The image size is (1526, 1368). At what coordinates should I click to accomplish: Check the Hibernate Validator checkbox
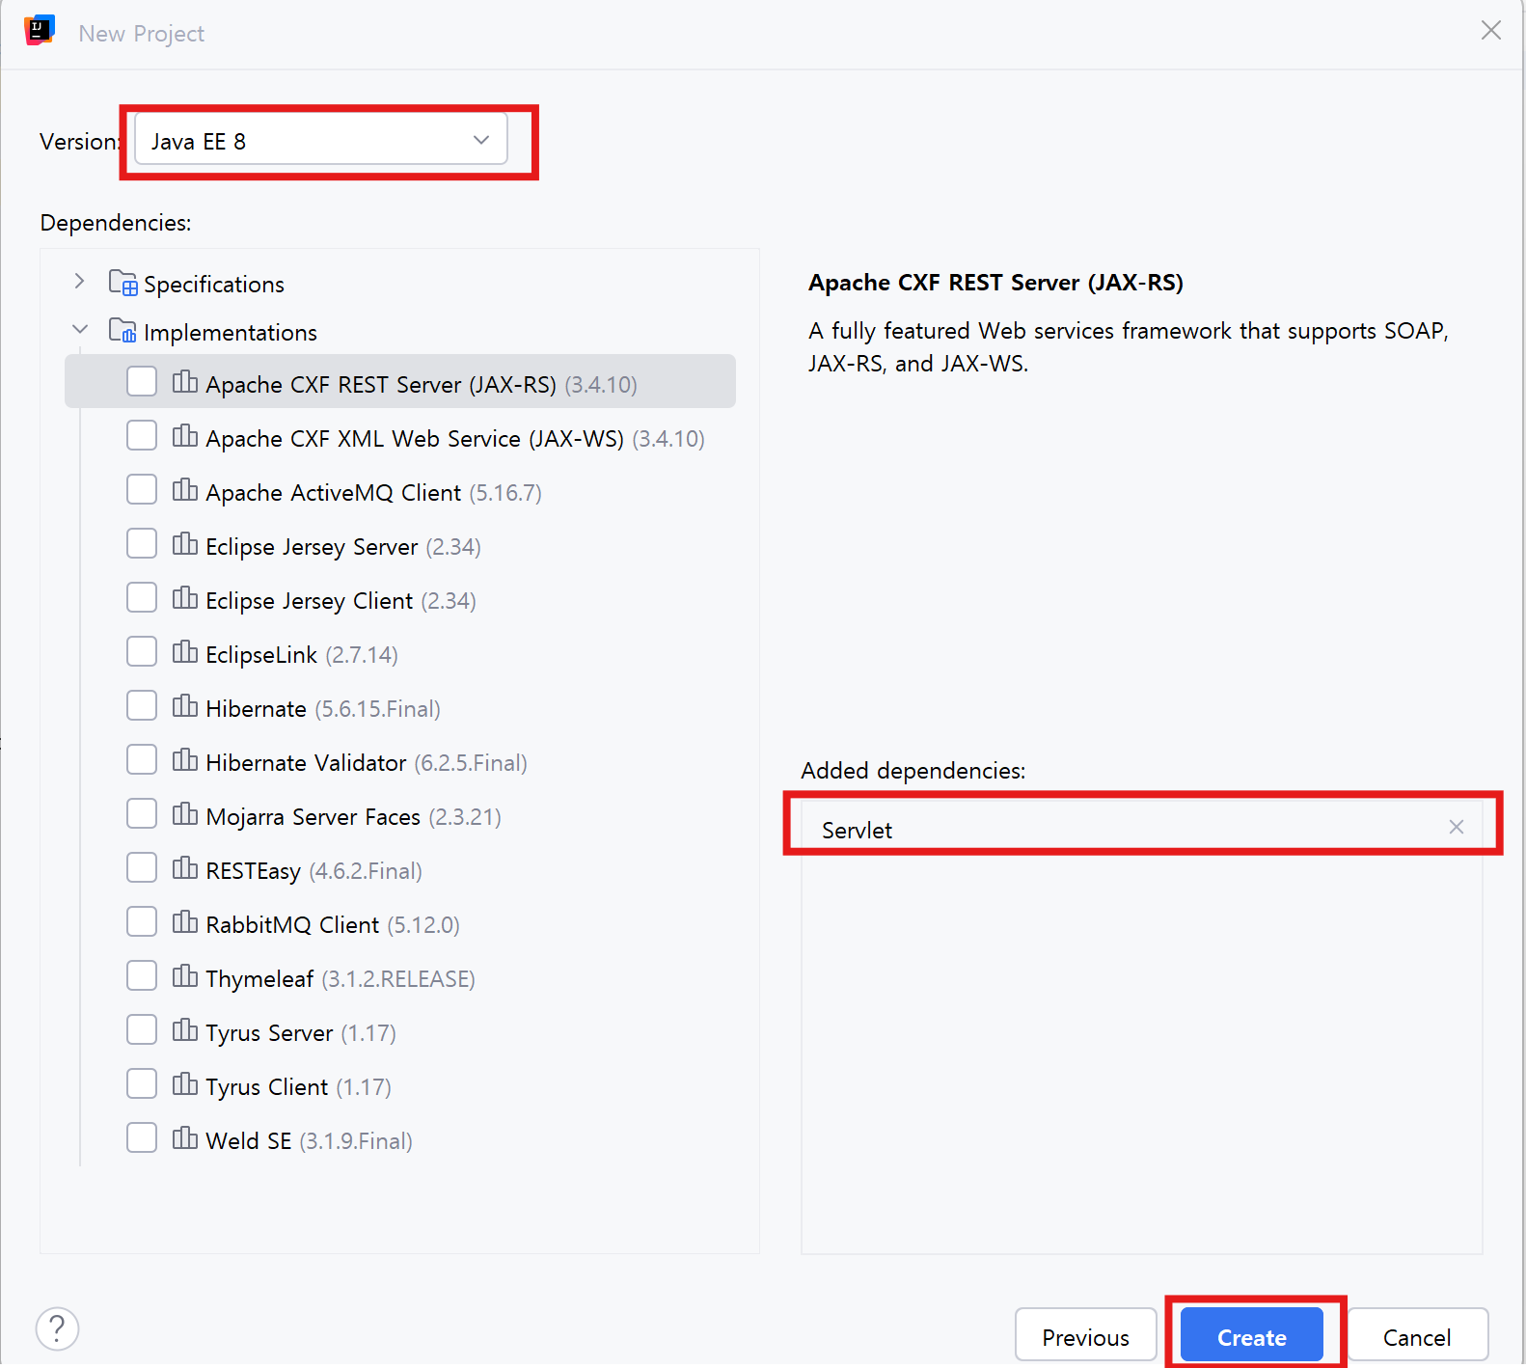click(142, 759)
